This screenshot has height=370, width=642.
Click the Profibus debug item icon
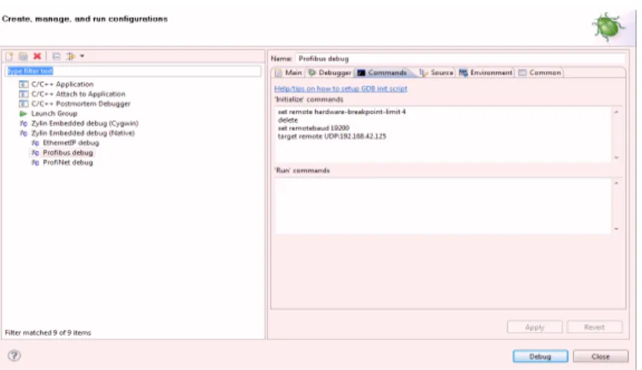coord(35,153)
